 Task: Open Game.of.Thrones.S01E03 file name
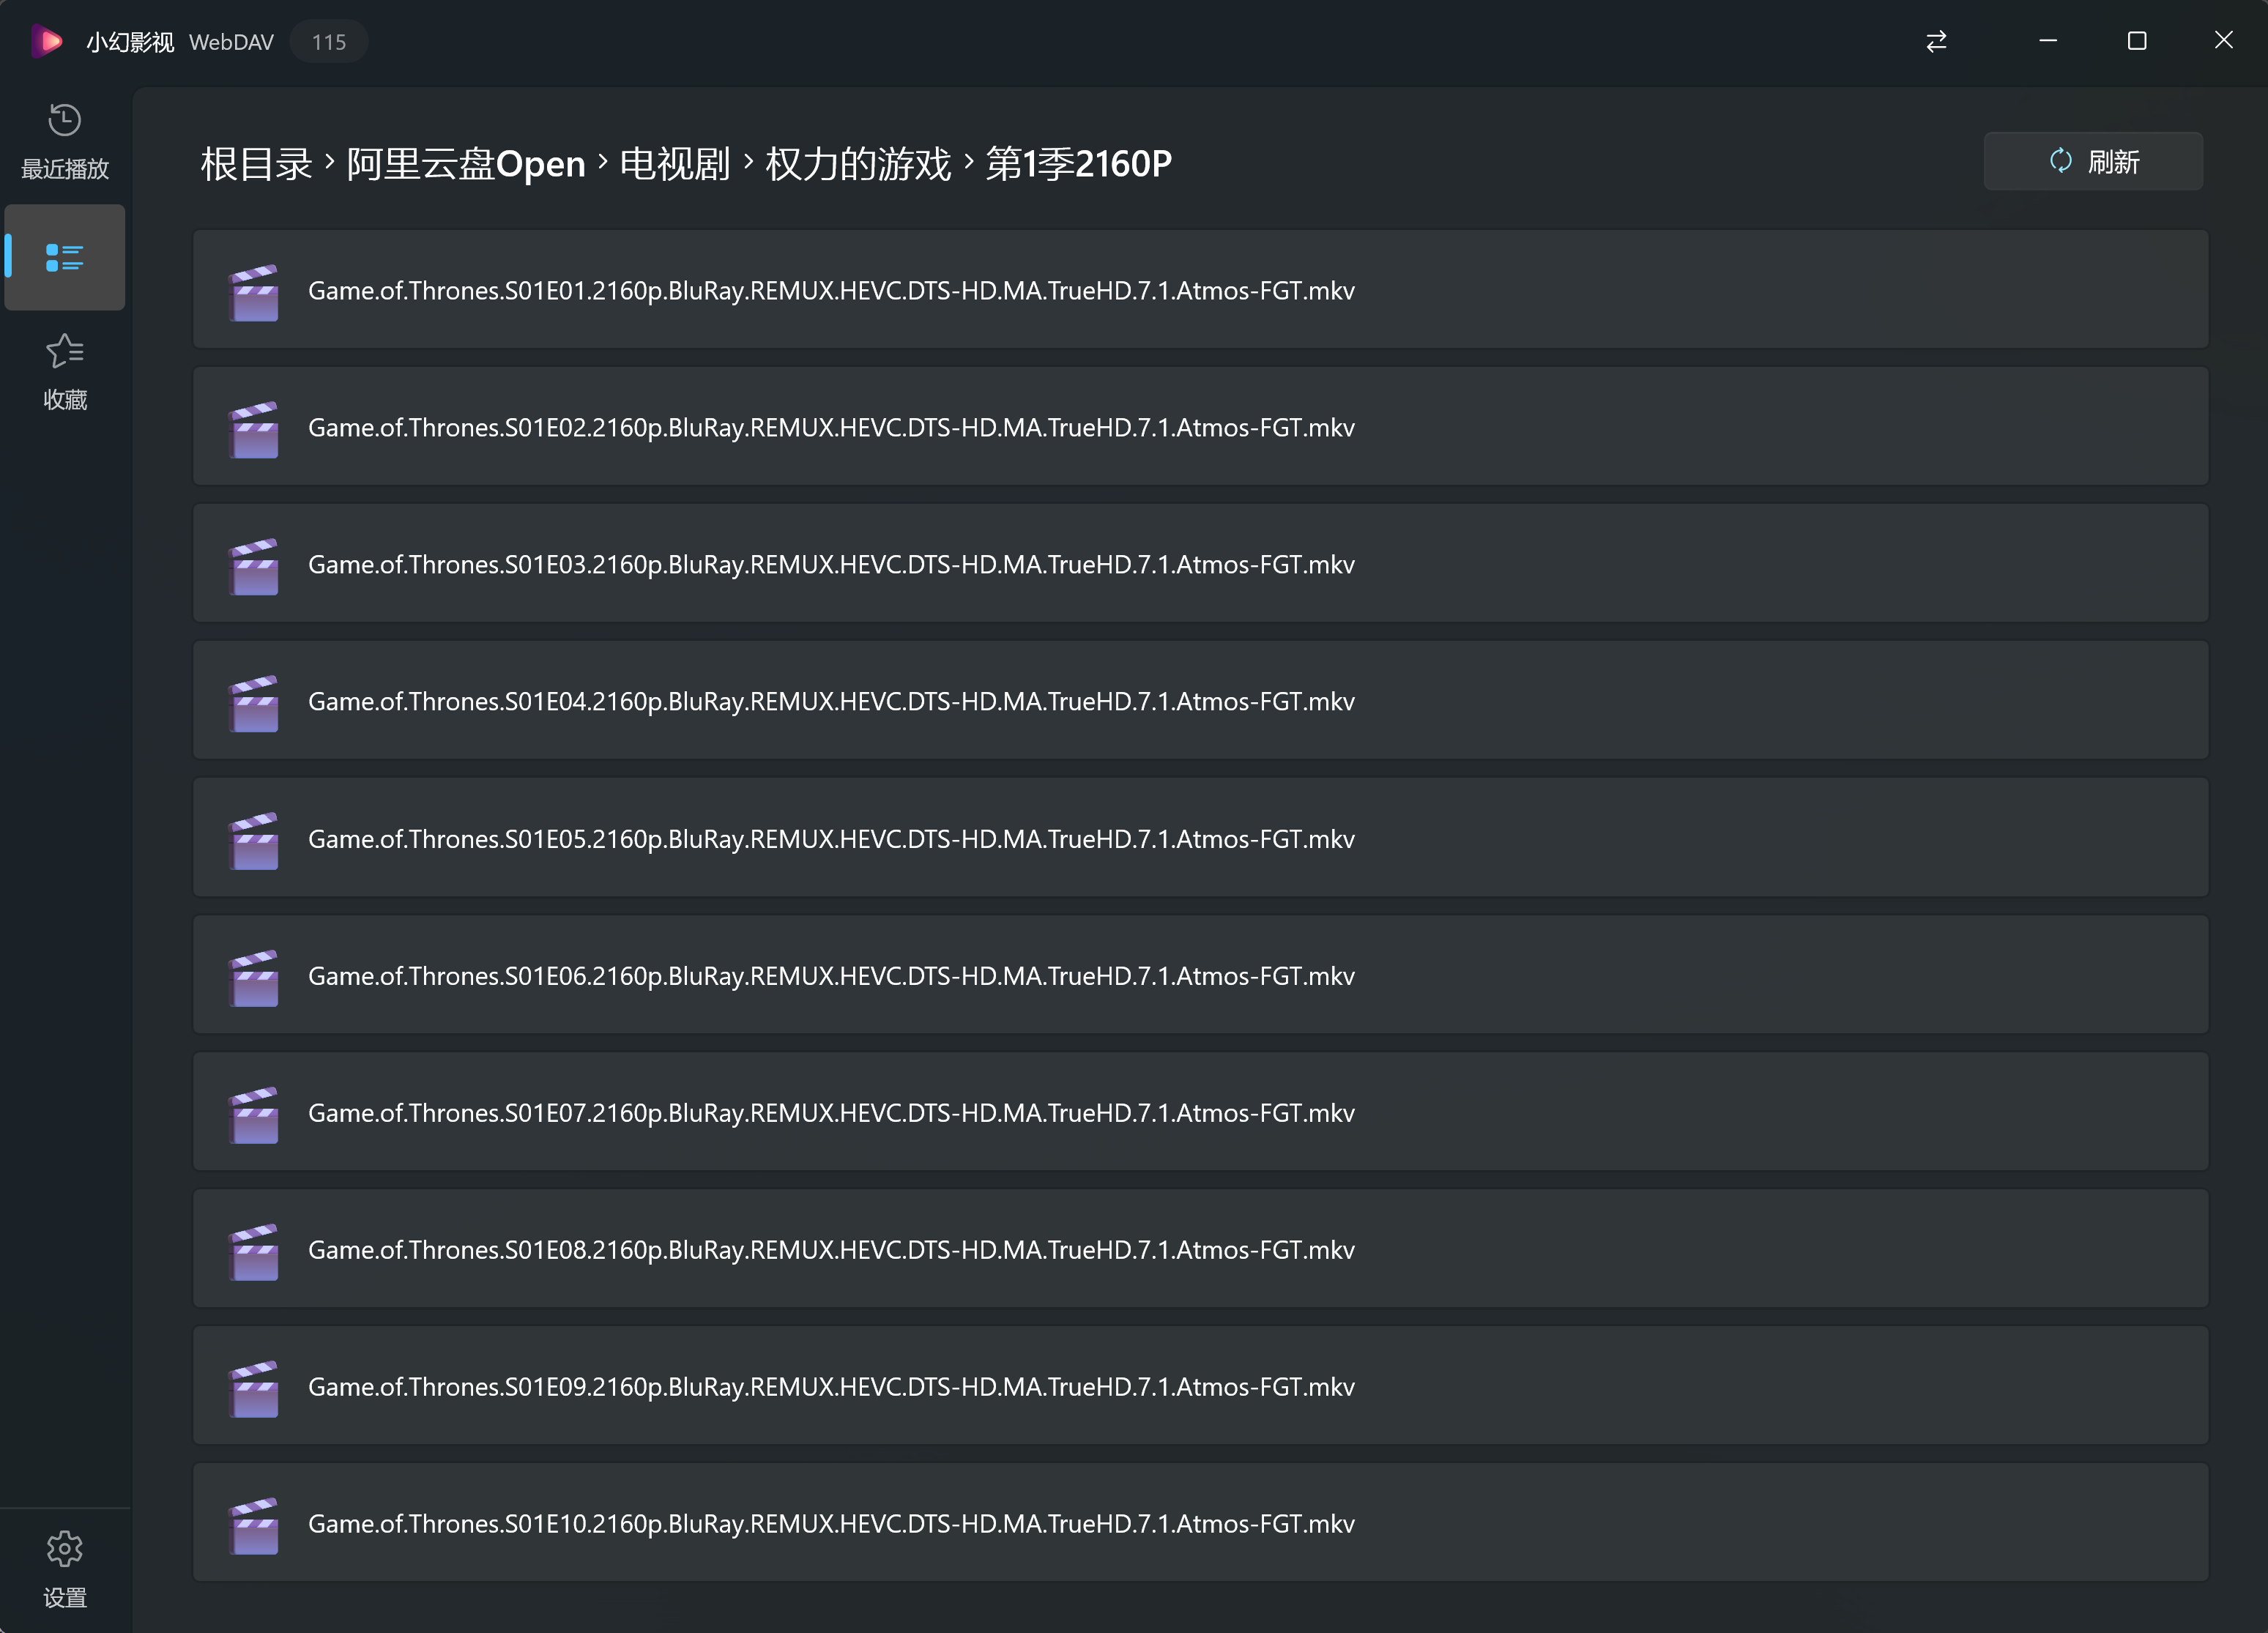coord(831,565)
